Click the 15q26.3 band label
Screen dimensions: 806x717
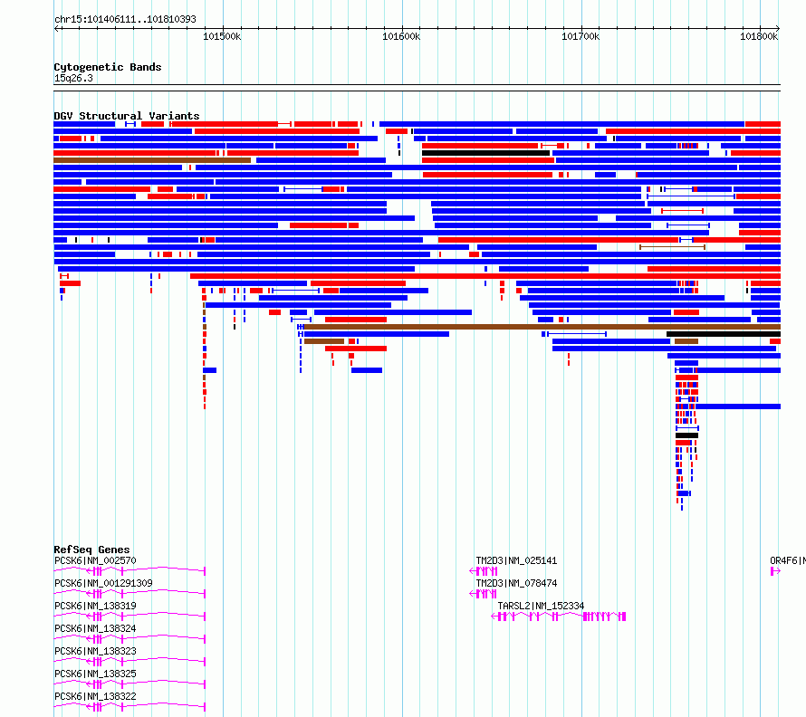[73, 78]
